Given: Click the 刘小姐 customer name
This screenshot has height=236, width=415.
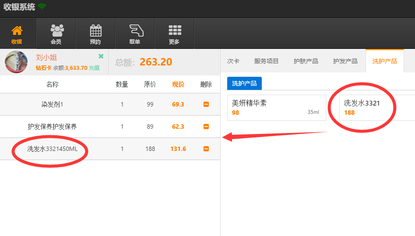Looking at the screenshot, I should click(46, 57).
